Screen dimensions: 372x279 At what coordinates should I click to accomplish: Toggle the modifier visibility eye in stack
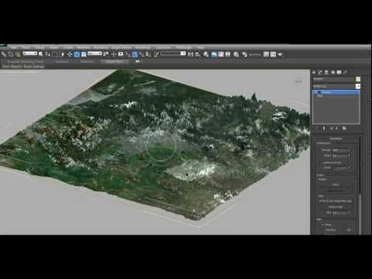point(319,92)
